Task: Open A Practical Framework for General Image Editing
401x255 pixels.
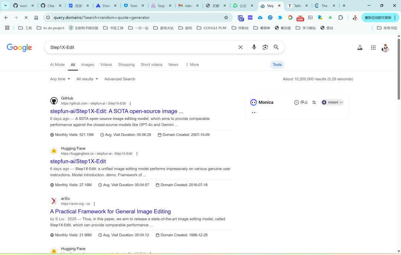Action: pyautogui.click(x=111, y=212)
